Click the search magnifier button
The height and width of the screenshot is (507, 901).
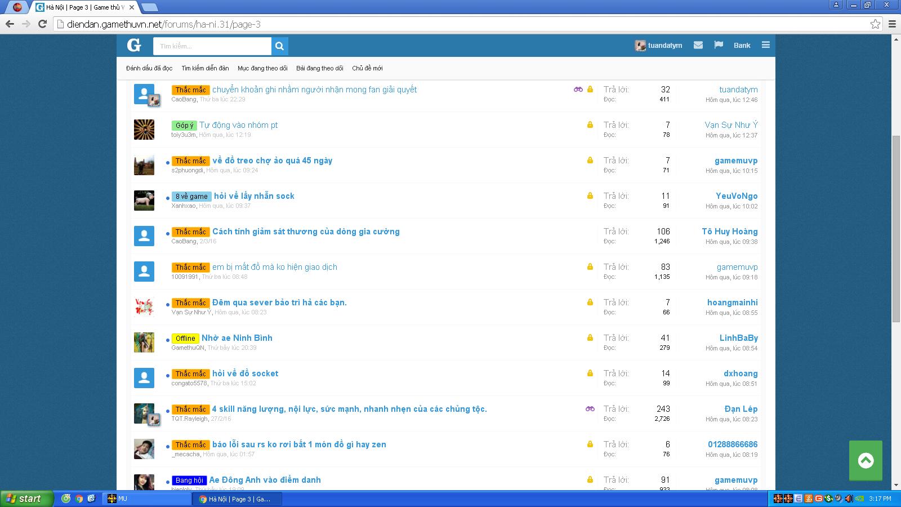tap(280, 46)
